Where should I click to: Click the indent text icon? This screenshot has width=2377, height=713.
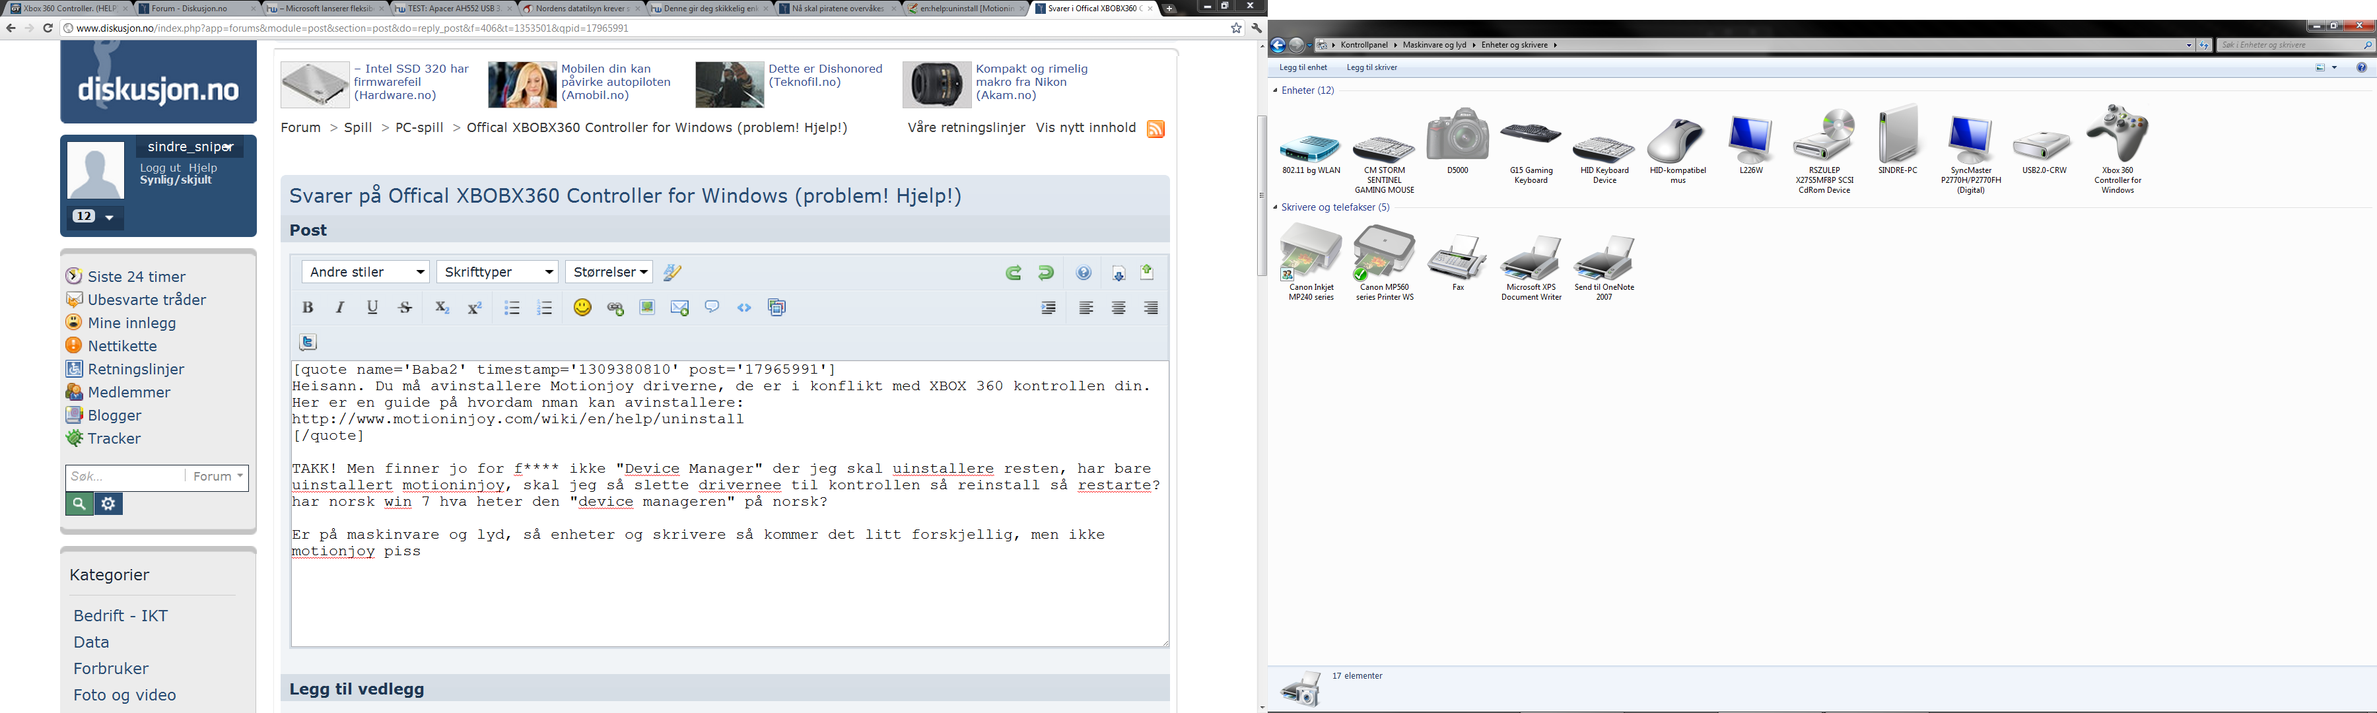pyautogui.click(x=1049, y=308)
